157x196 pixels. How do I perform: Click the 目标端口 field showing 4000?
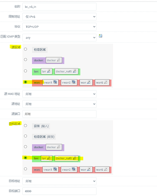pyautogui.click(x=59, y=191)
